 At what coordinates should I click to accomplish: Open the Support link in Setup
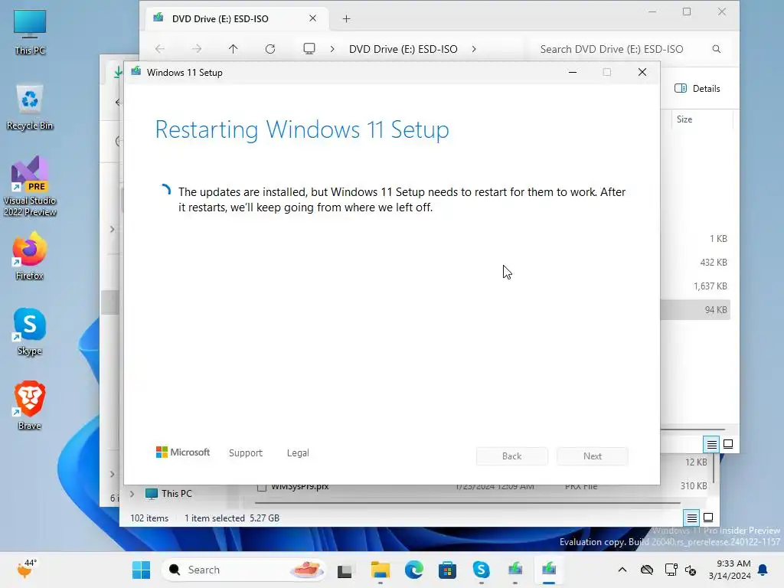(246, 453)
